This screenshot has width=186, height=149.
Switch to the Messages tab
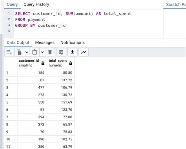[x=45, y=42]
